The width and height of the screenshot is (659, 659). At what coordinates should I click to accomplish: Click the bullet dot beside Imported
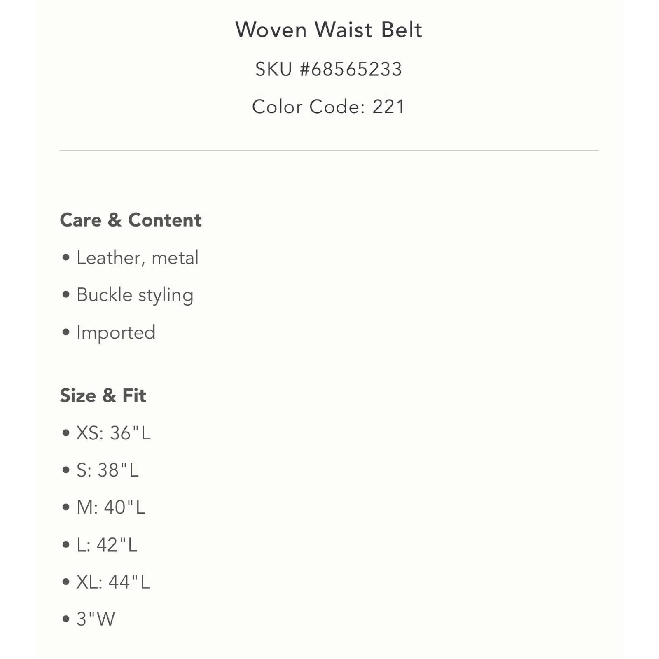coord(66,332)
